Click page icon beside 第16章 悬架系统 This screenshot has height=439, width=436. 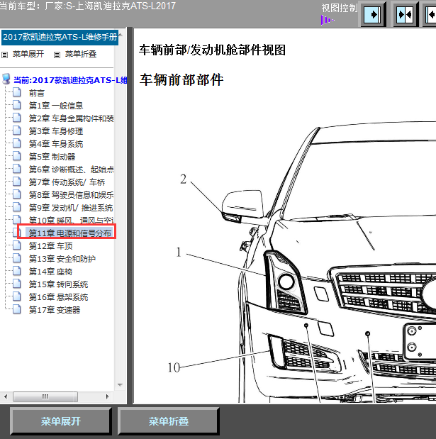(x=17, y=296)
